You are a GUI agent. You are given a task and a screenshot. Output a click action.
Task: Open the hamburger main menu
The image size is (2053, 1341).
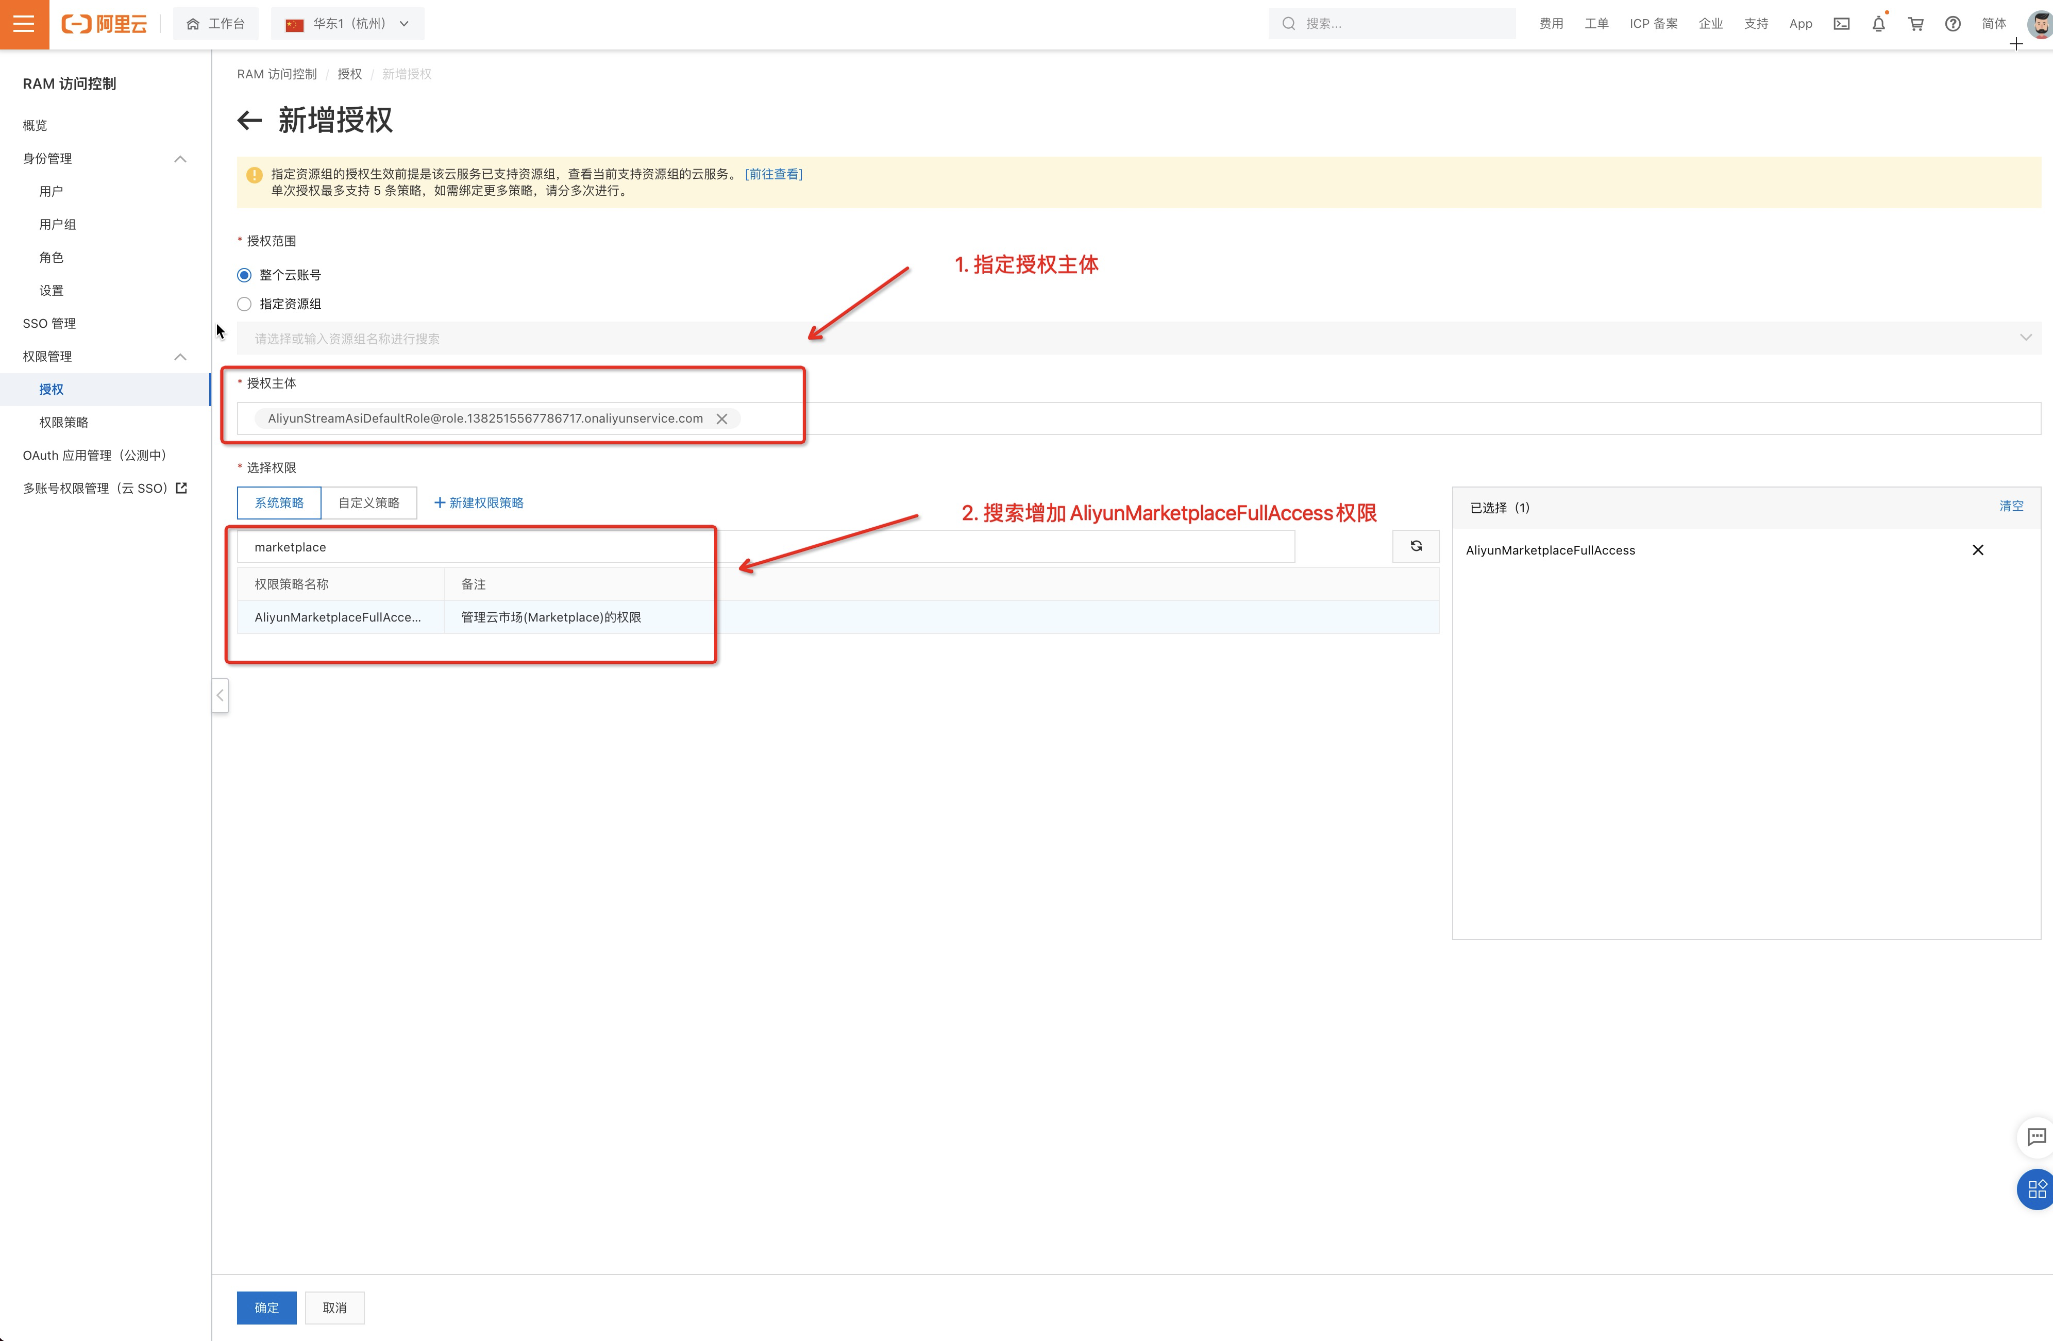pyautogui.click(x=24, y=24)
